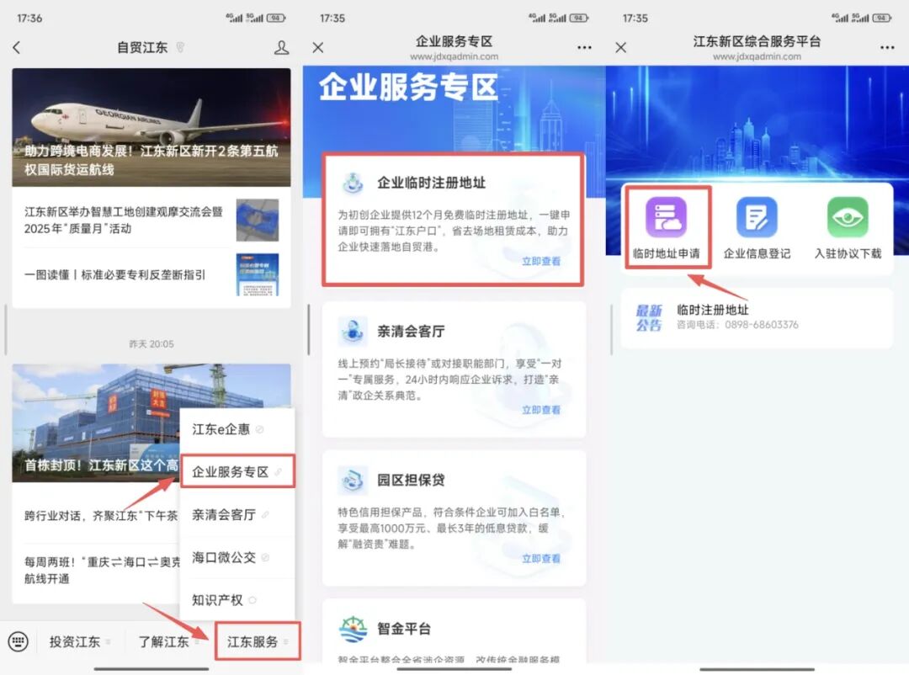
Task: Open the Georgian Airlines cargo plane article image
Action: 151,126
